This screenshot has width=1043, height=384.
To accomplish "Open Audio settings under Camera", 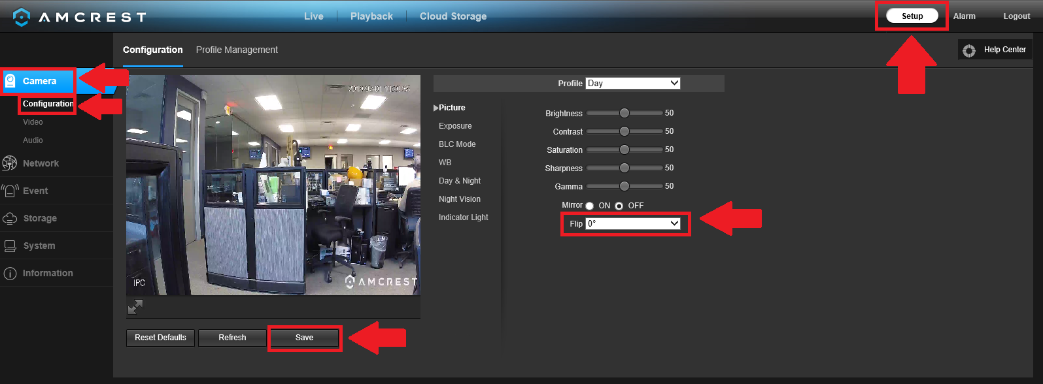I will (33, 140).
